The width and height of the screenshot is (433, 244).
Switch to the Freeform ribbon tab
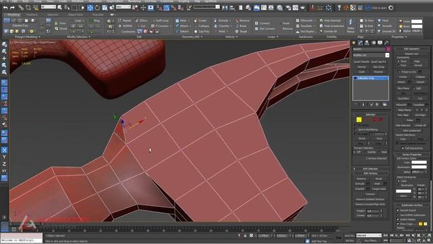(32, 15)
